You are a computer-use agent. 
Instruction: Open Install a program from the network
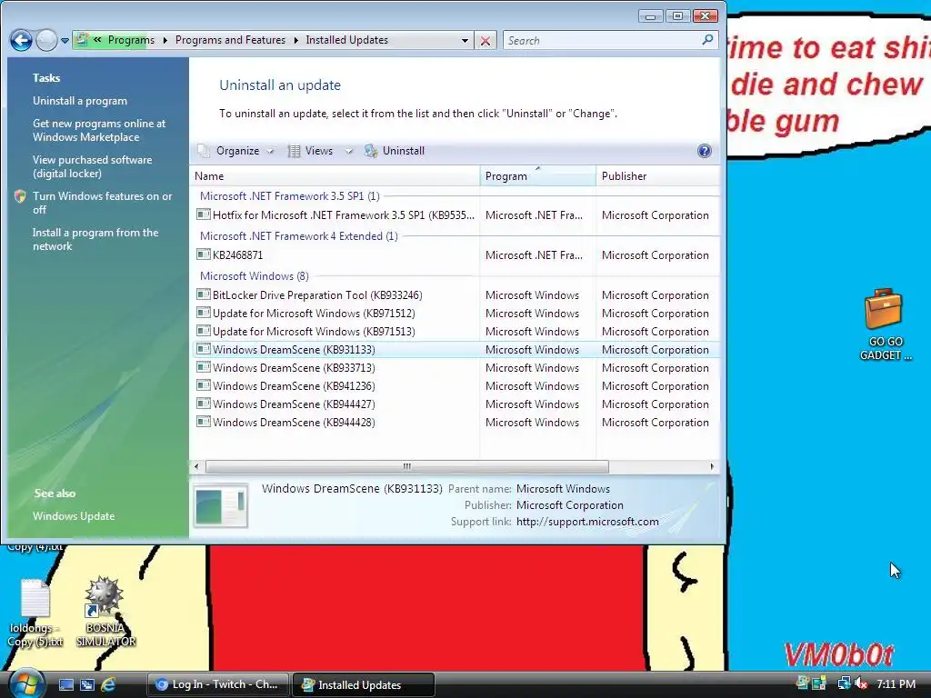[95, 239]
